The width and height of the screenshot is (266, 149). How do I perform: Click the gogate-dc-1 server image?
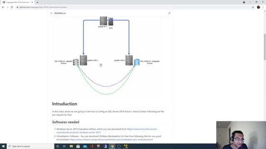click(103, 21)
